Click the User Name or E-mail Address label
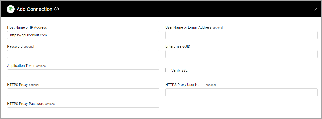Viewport: 322px width, 119px height. tap(188, 27)
